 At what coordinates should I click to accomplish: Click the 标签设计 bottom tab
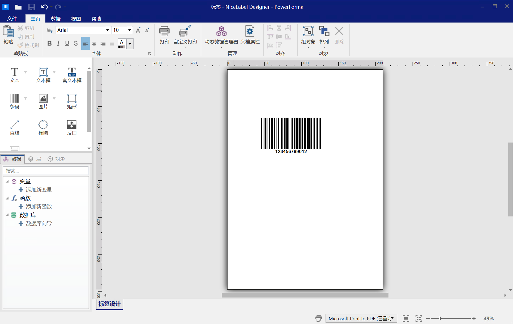click(109, 304)
